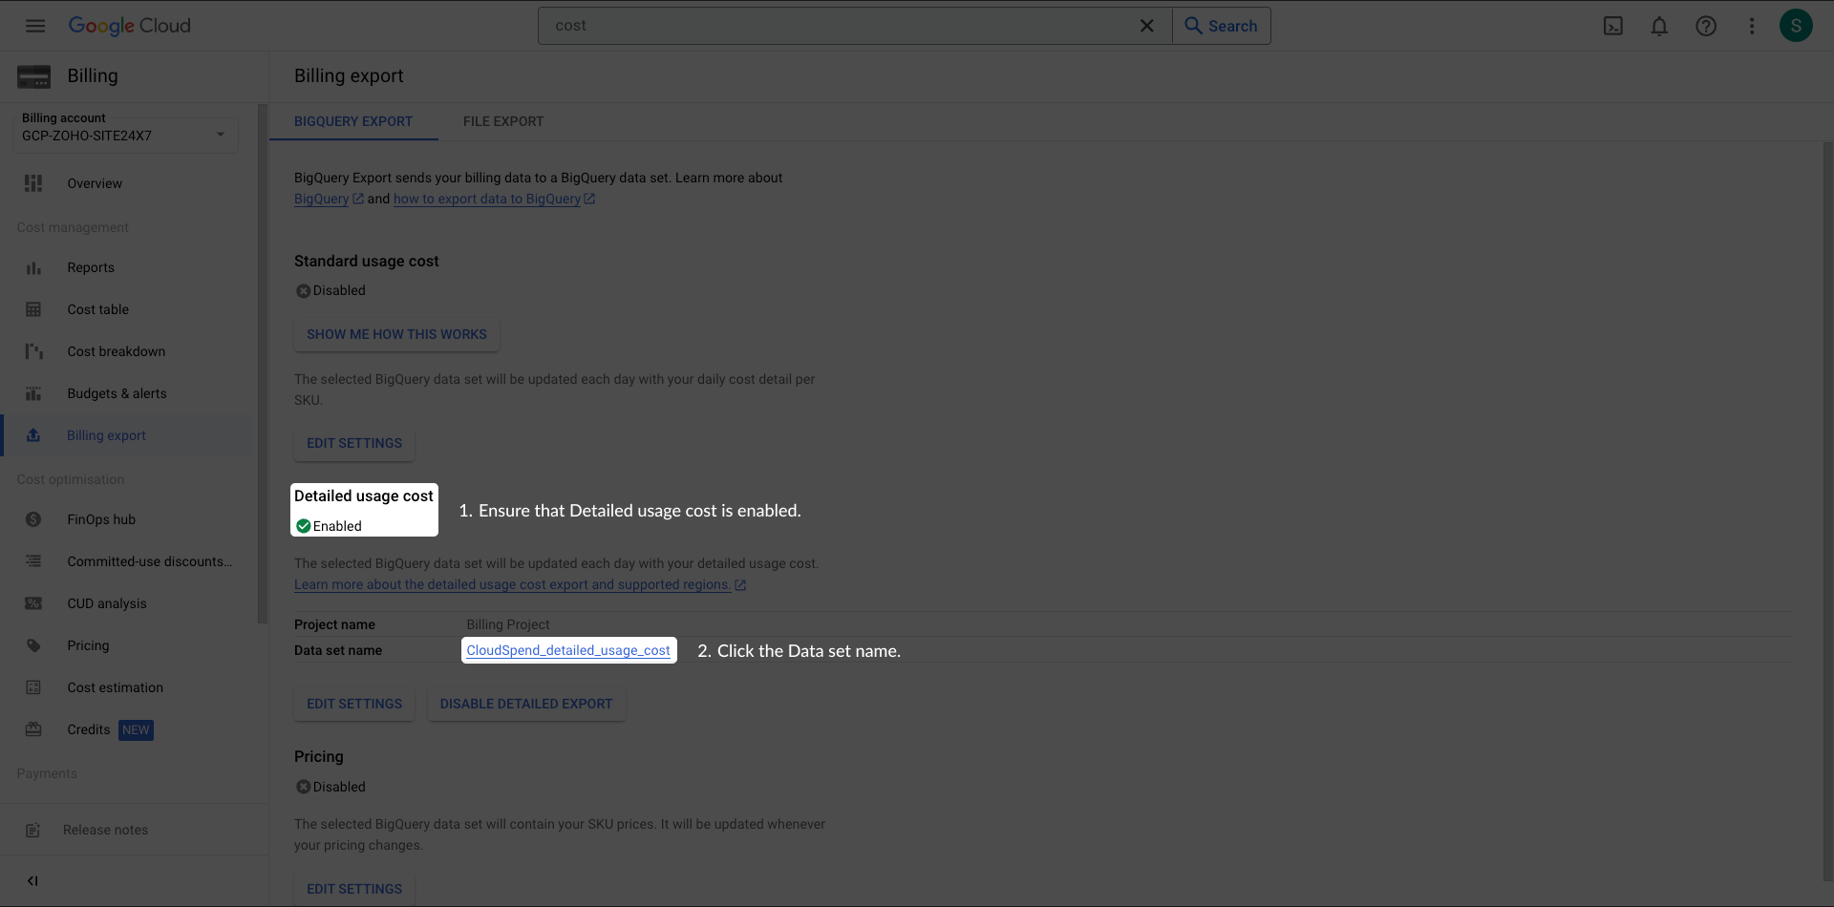Click the Billing export page heading
Image resolution: width=1834 pixels, height=907 pixels.
(349, 75)
